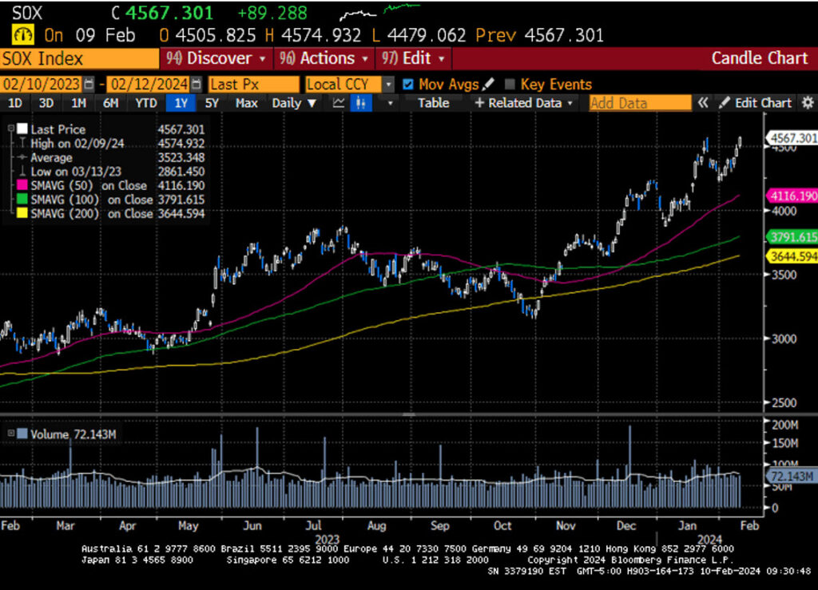Collapse the Last Price legend tree
The height and width of the screenshot is (590, 818).
[x=10, y=129]
